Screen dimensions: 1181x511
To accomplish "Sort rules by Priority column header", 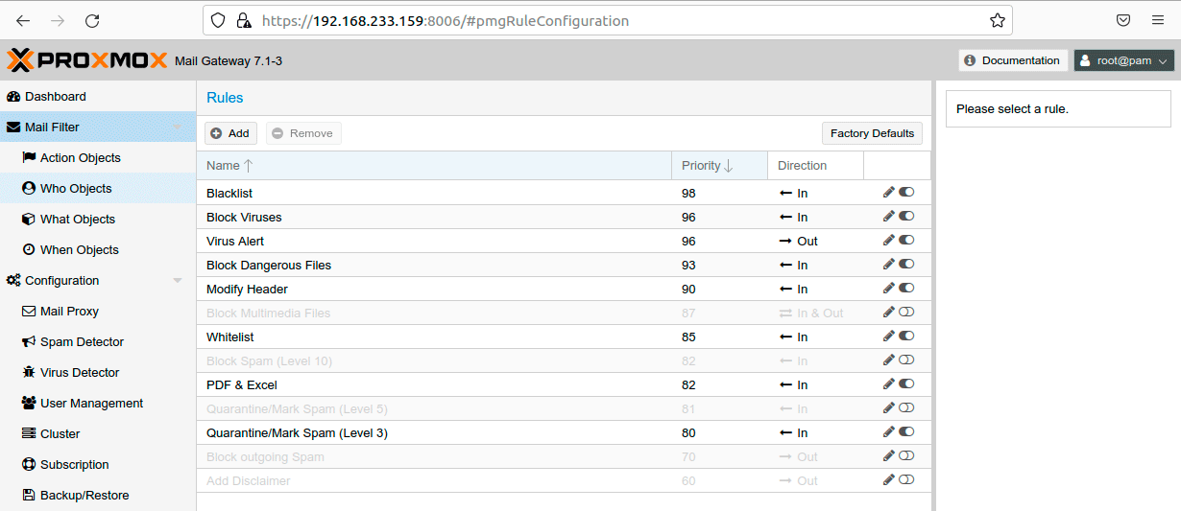I will [x=719, y=165].
